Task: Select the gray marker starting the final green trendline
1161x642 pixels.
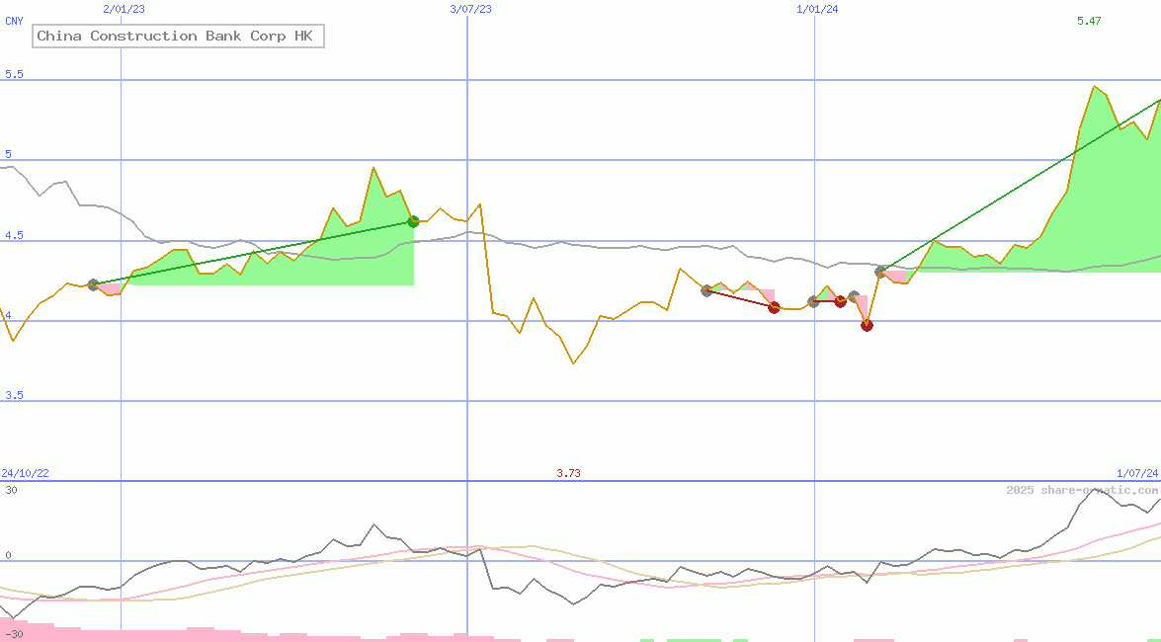Action: [880, 271]
